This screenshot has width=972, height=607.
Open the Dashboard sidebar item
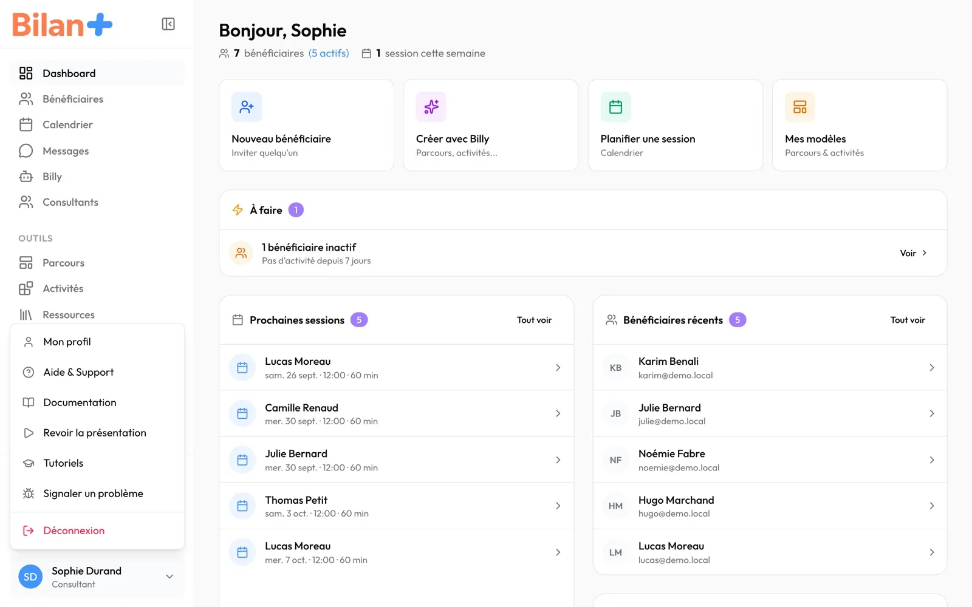[x=97, y=73]
